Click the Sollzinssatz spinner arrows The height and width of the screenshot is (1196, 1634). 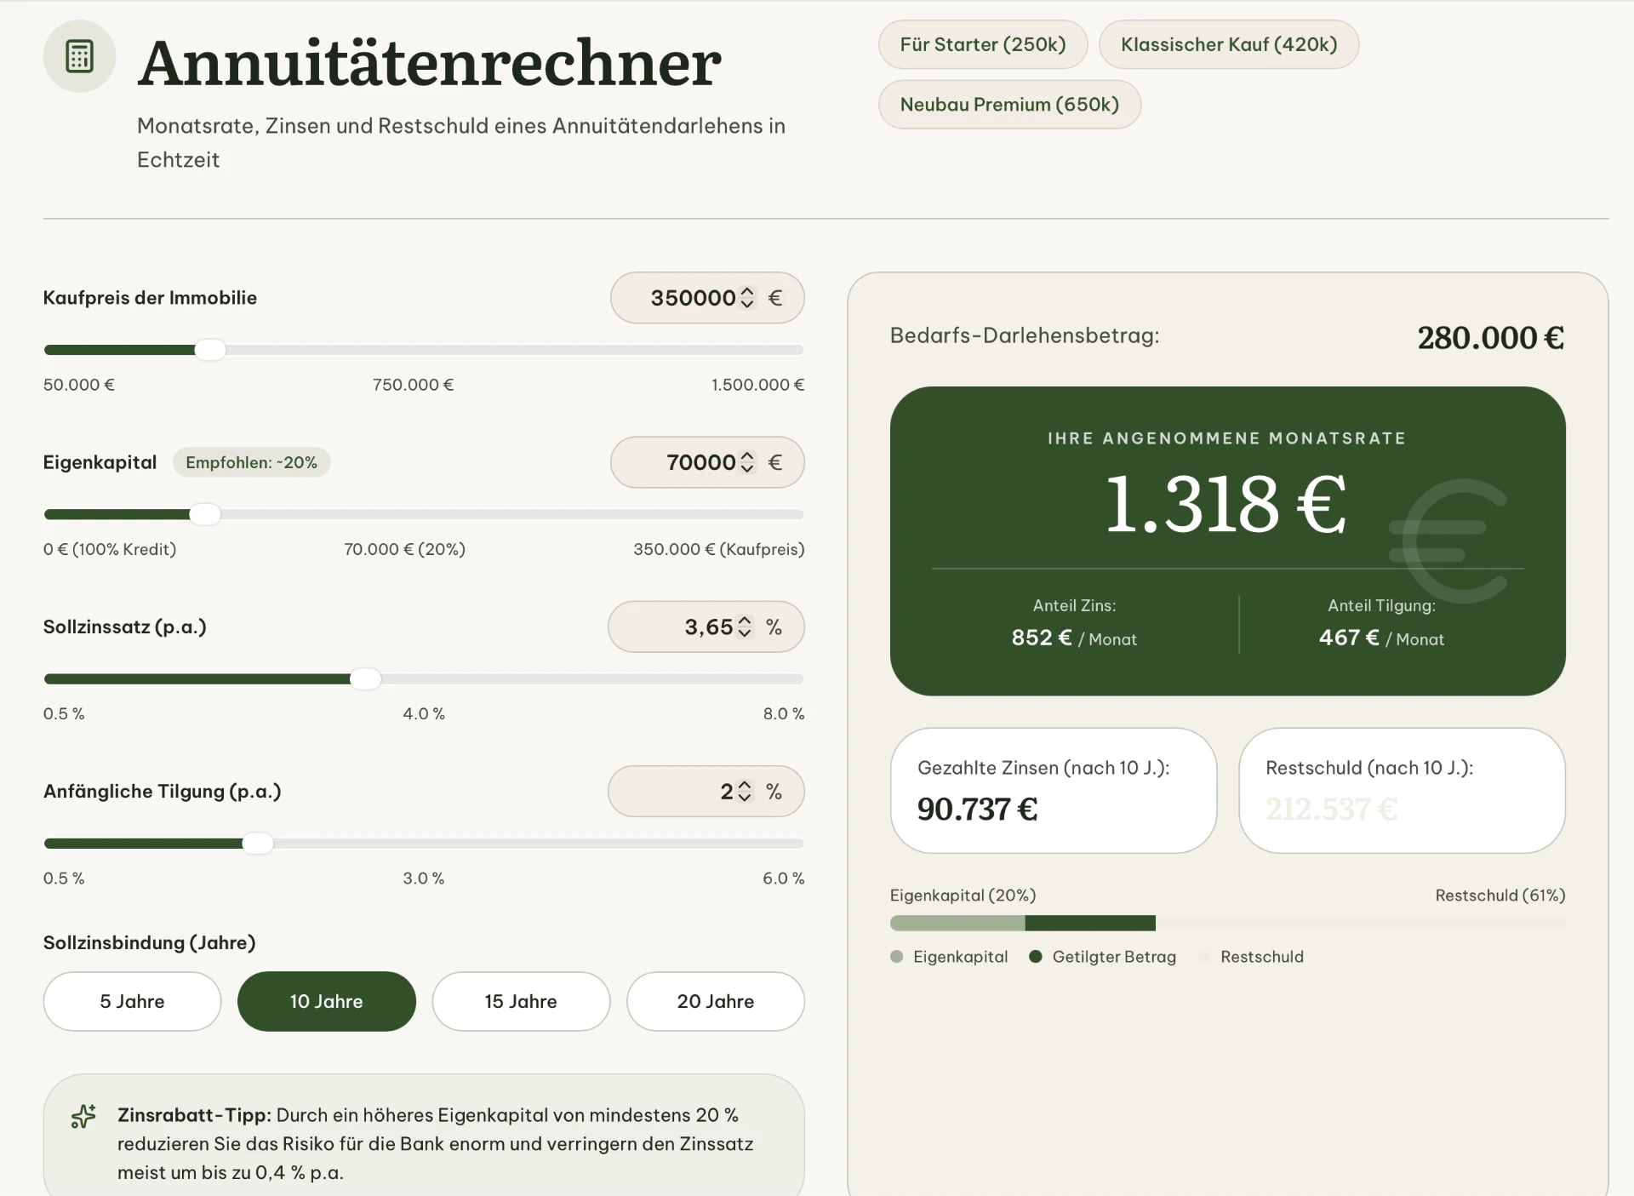(x=745, y=627)
